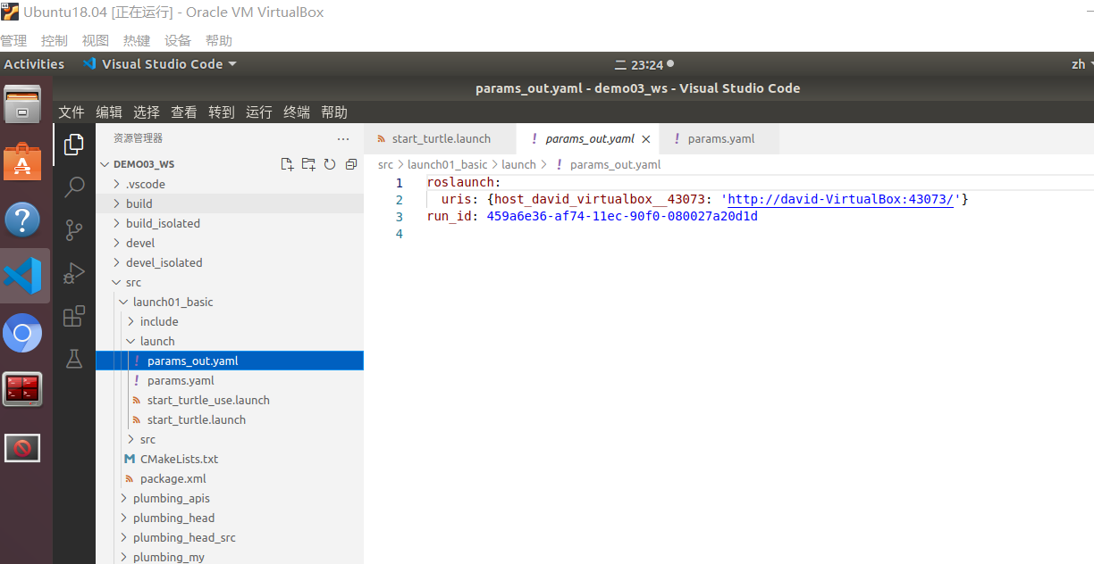Viewport: 1094px width, 564px height.
Task: Open the 帮助 menu in VS Code
Action: [x=334, y=112]
